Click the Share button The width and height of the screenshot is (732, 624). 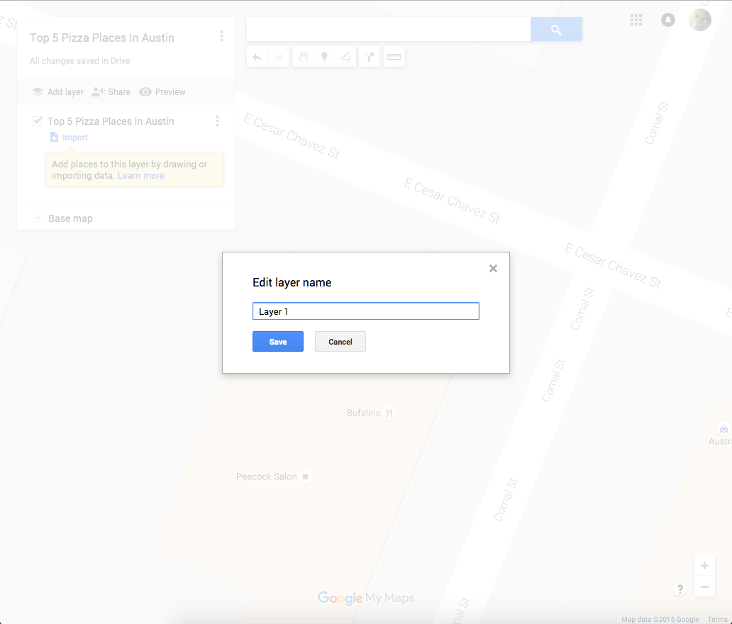tap(111, 92)
